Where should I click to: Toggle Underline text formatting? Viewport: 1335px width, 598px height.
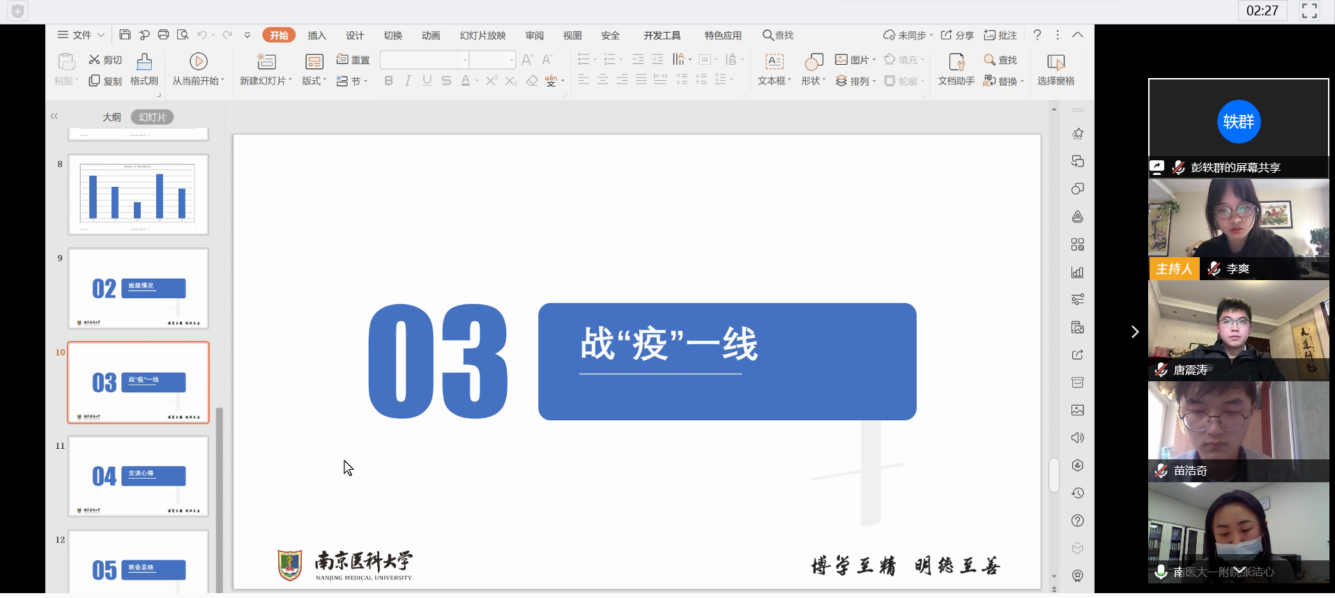[427, 81]
